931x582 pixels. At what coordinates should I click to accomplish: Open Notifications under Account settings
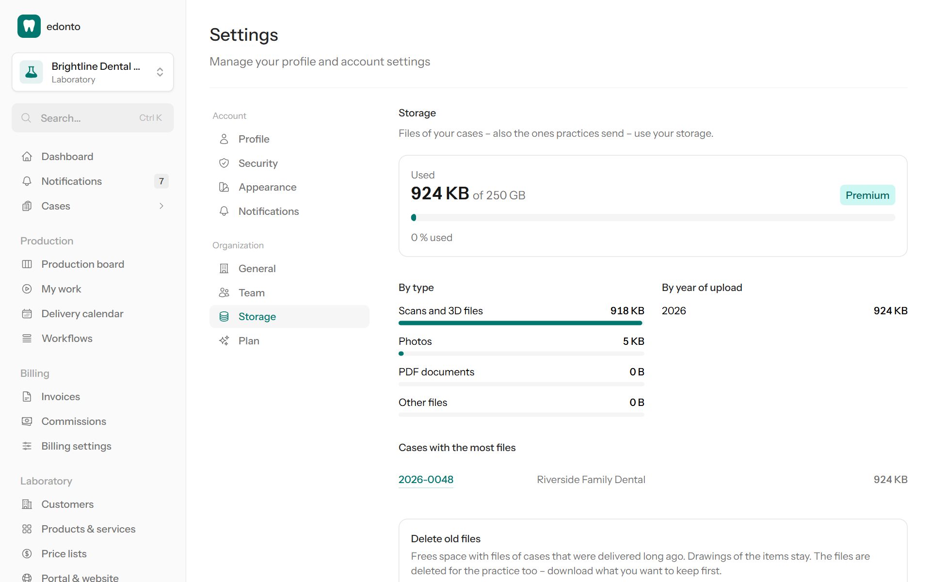(x=289, y=211)
